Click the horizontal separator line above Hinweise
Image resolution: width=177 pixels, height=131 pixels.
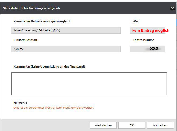pos(89,100)
